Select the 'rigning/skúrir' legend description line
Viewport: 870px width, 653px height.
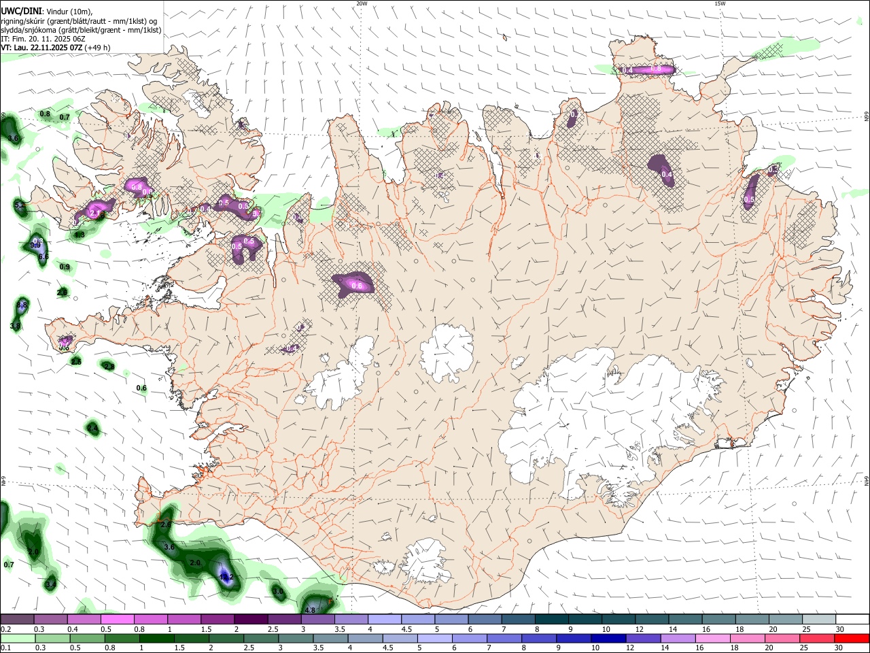(79, 21)
